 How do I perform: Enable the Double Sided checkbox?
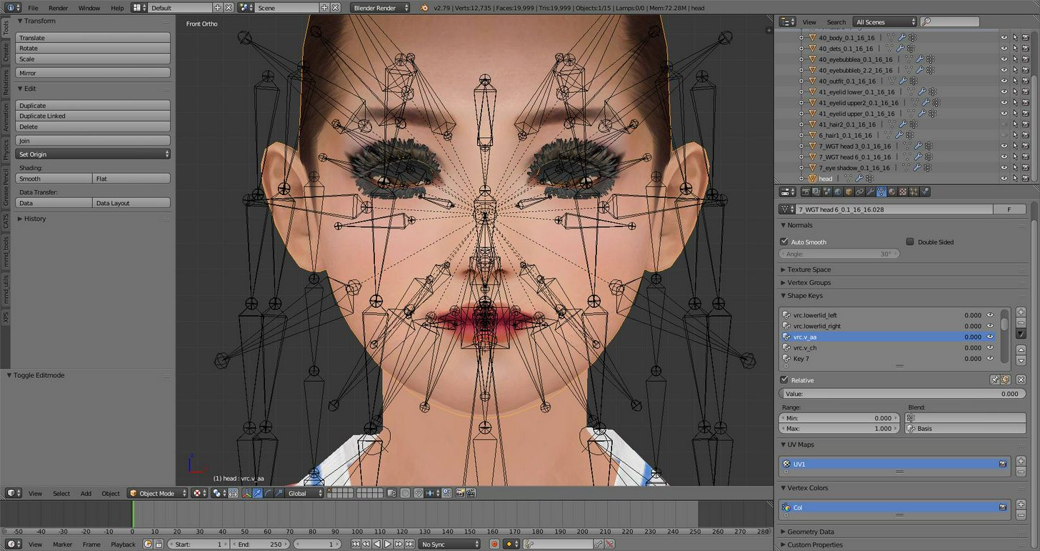(x=910, y=242)
